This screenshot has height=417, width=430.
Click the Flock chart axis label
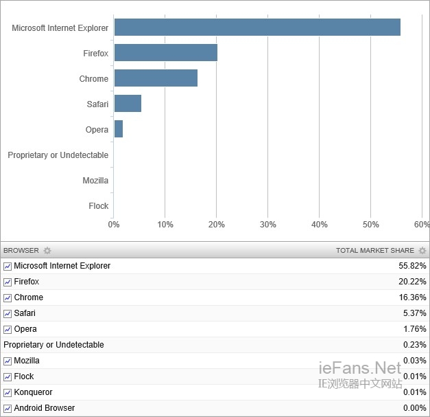(x=99, y=206)
